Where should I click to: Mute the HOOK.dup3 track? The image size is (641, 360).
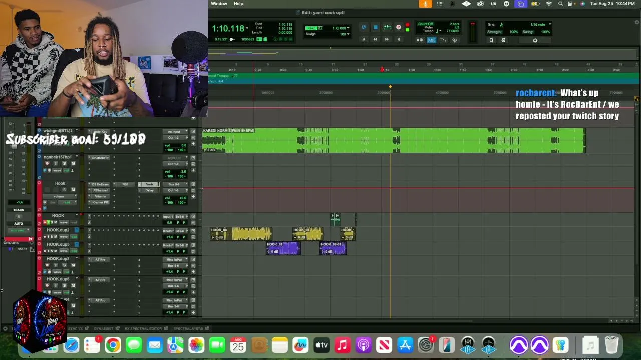coord(73,265)
